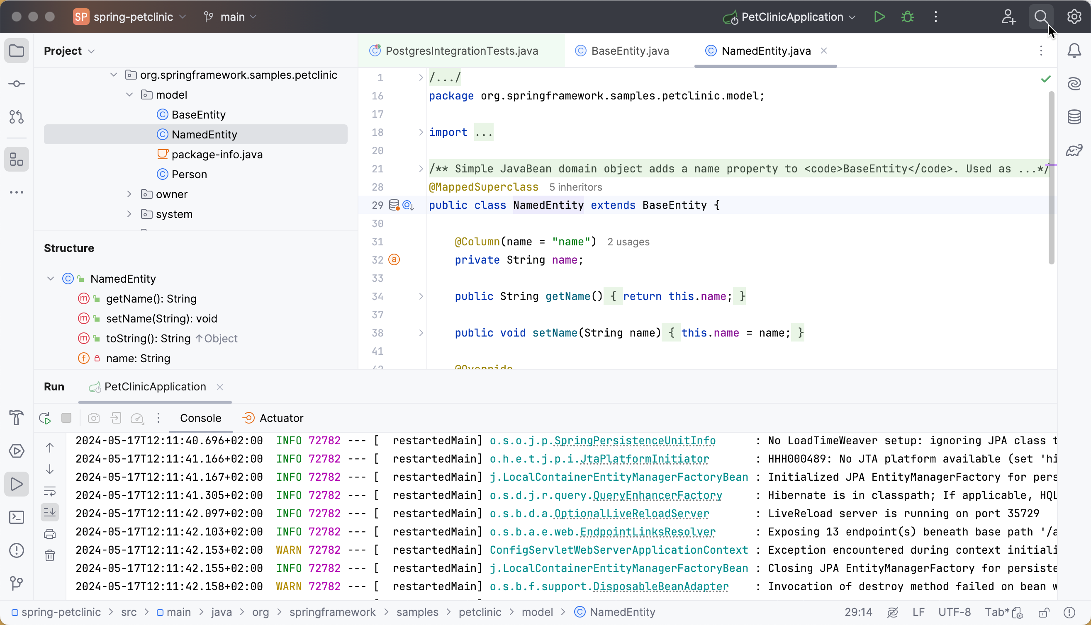Start debugging with the bug icon

tap(907, 17)
